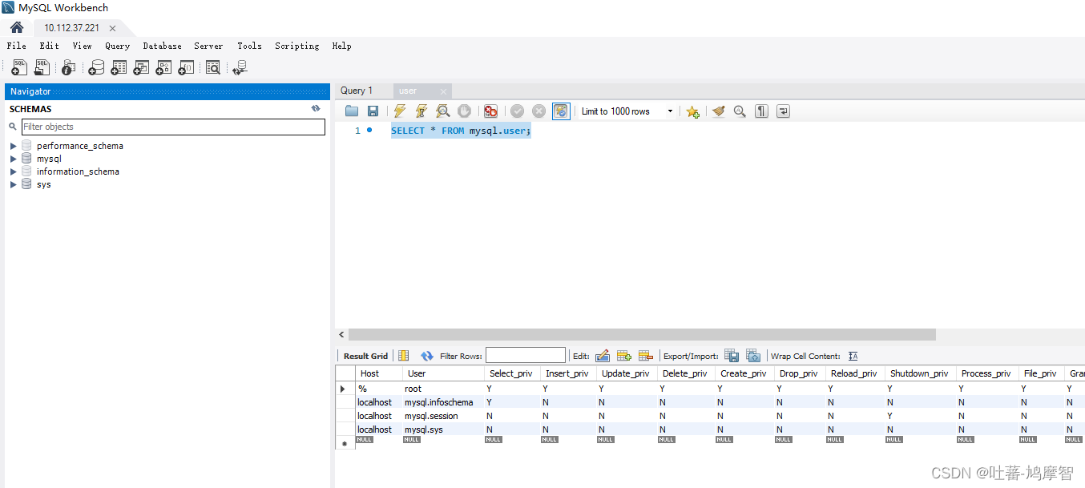Expand the mysql schema
The image size is (1085, 488).
(13, 158)
